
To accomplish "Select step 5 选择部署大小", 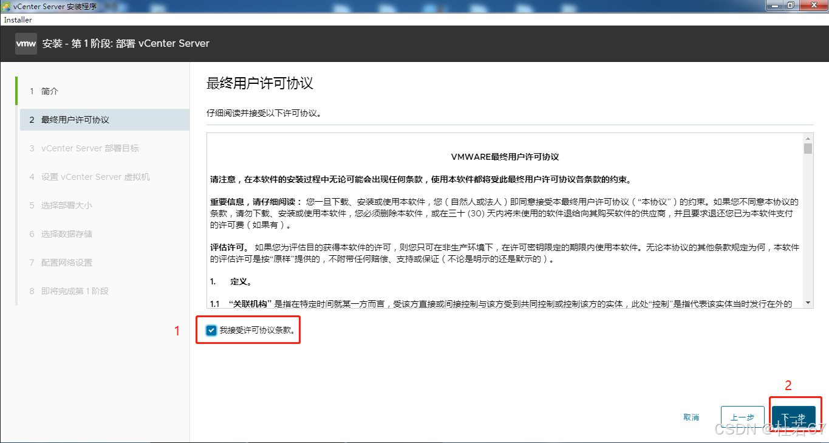I will pyautogui.click(x=104, y=205).
